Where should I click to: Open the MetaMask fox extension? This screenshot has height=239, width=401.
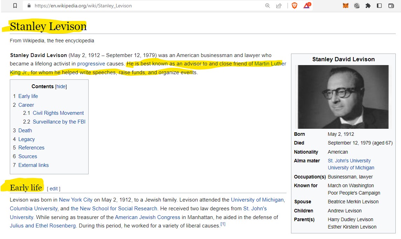click(x=346, y=6)
